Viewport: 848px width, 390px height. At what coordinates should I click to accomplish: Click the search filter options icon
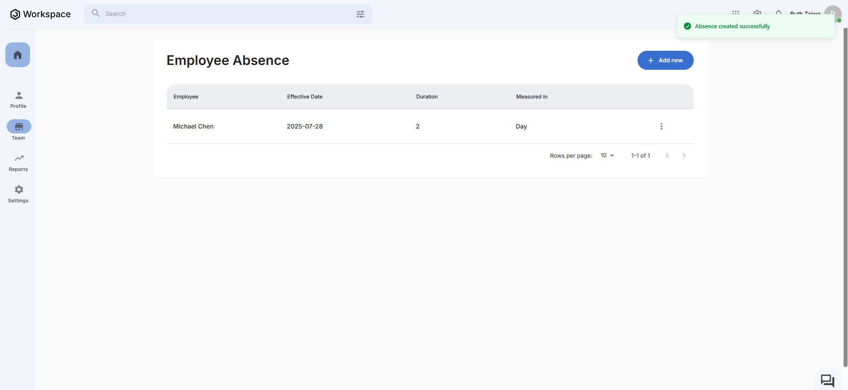coord(360,14)
